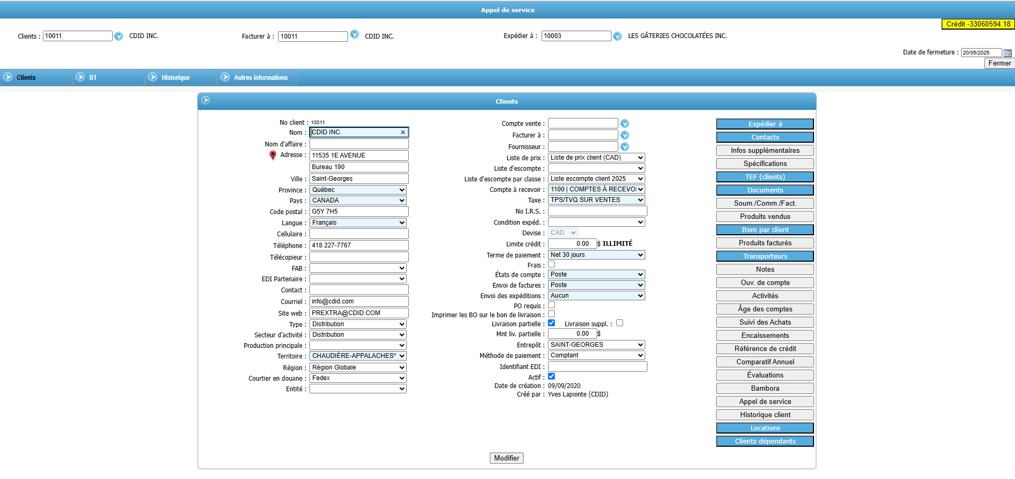Open the Âge des comptes button
The width and height of the screenshot is (1015, 479).
(x=765, y=309)
